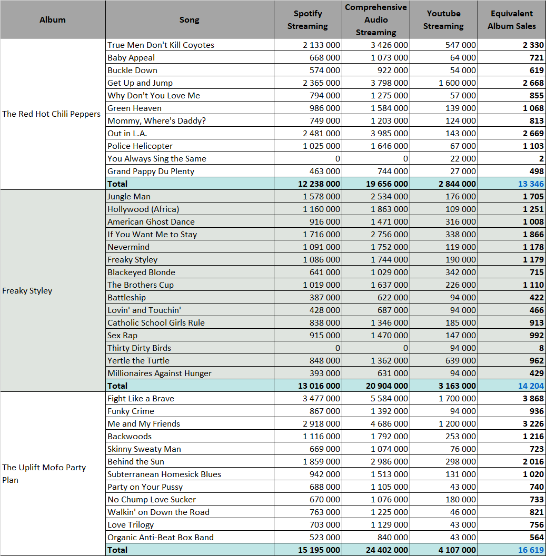Select the Sex Rap song cell
The height and width of the screenshot is (556, 546).
(190, 335)
